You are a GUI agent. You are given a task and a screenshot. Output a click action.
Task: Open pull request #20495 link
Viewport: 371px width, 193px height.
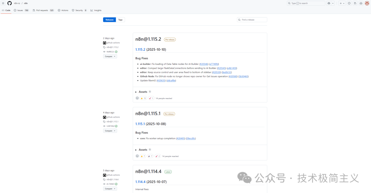[x=181, y=138]
